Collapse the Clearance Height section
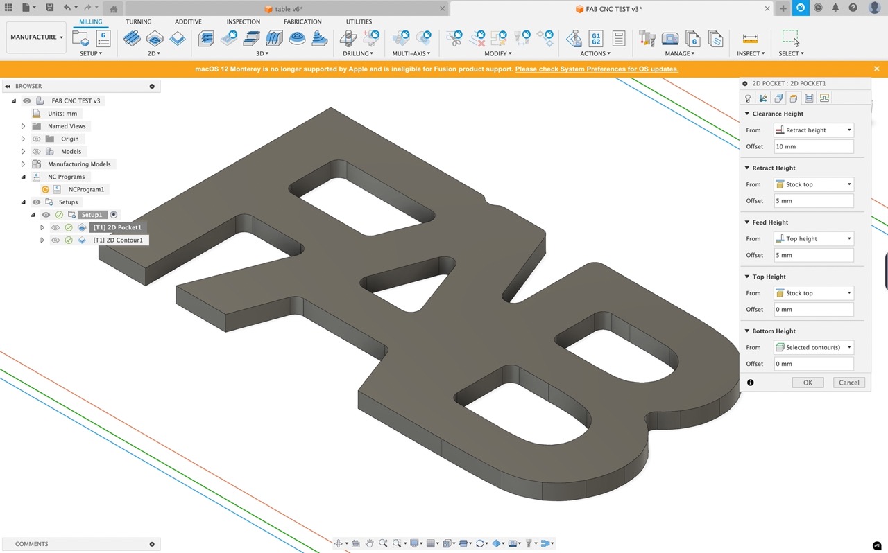 click(x=747, y=114)
